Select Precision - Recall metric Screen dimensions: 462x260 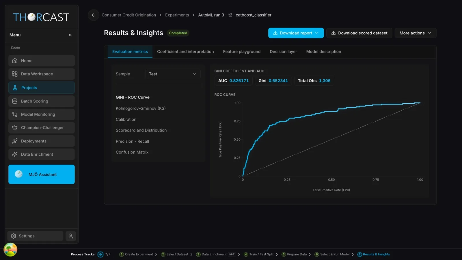[x=132, y=141]
